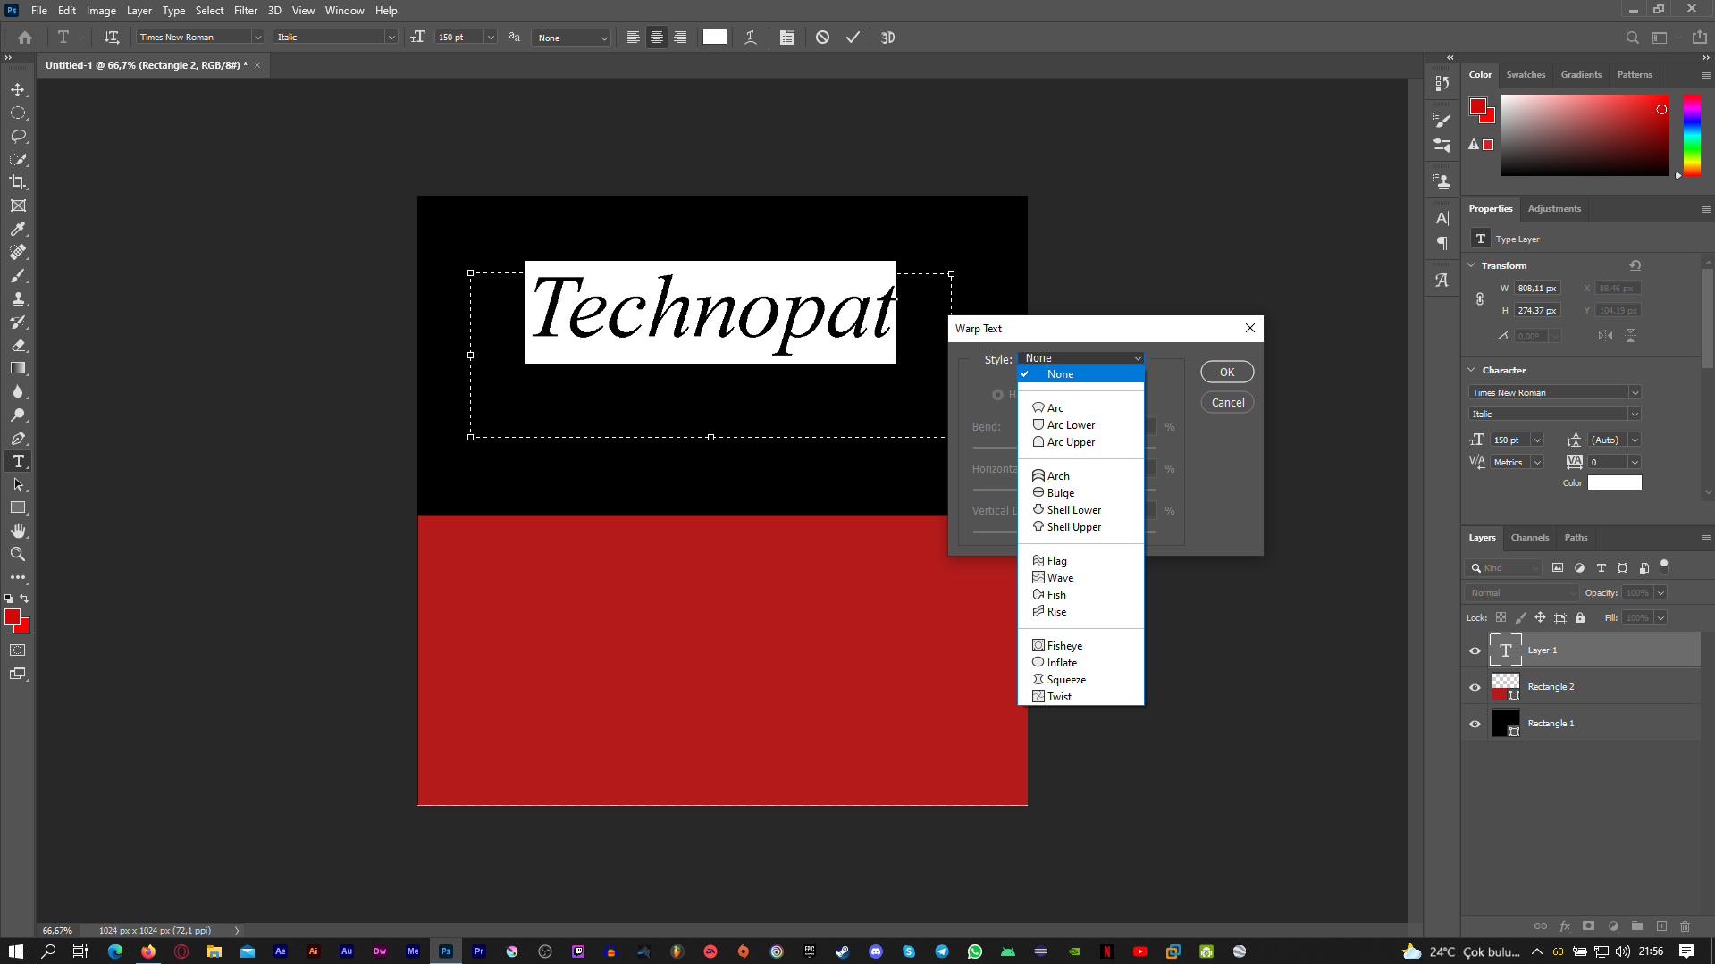Select the Zoom tool
The width and height of the screenshot is (1715, 964).
pos(18,554)
